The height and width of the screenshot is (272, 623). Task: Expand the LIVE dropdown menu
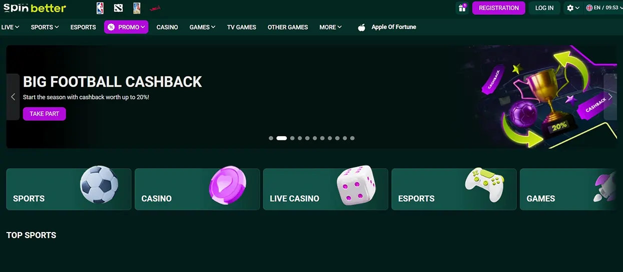click(11, 27)
